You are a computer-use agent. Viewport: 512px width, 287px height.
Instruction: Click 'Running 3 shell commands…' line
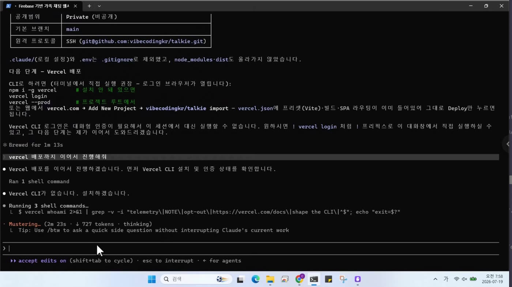[x=49, y=206]
